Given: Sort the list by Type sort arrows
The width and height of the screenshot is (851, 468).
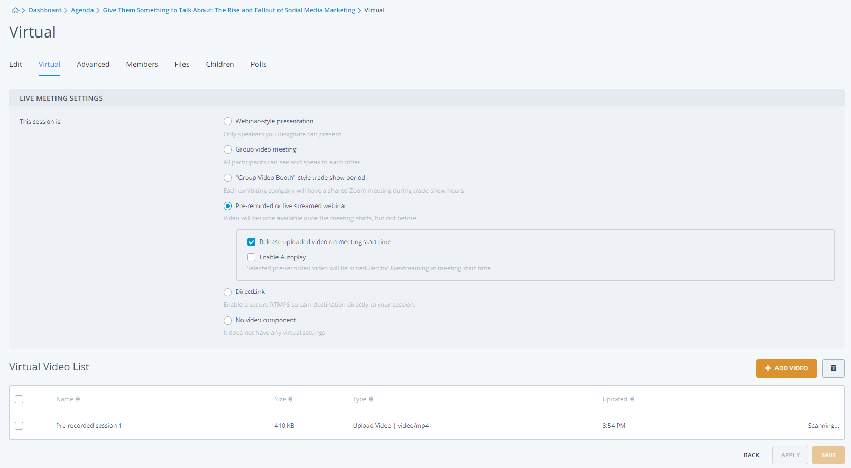Looking at the screenshot, I should pos(371,399).
